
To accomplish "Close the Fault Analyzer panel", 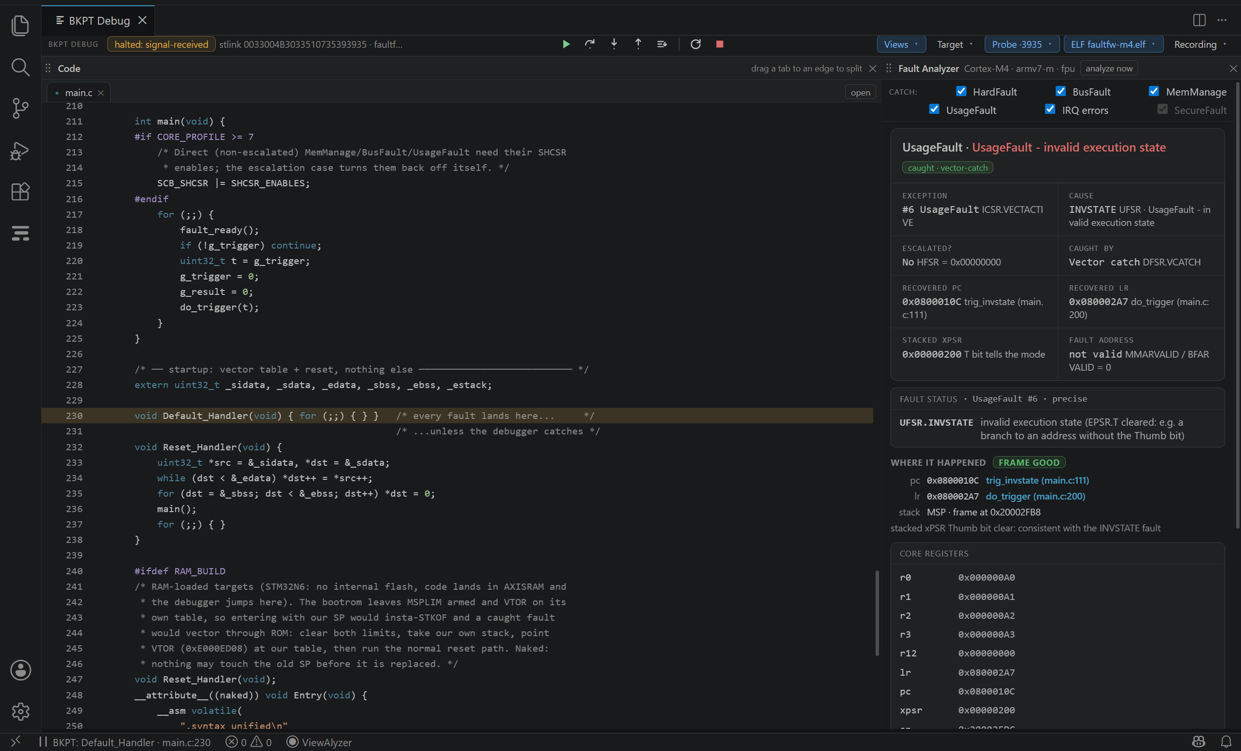I will [x=1233, y=69].
